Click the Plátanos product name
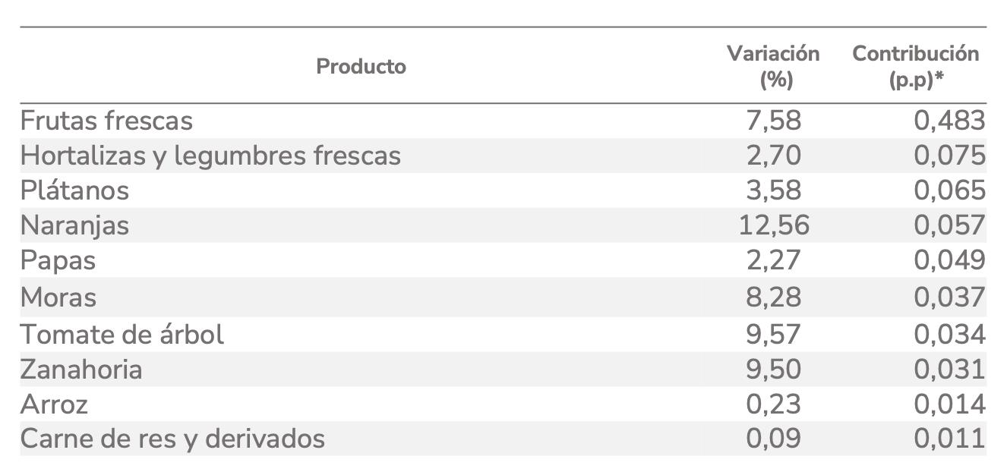The height and width of the screenshot is (472, 1007). coord(74,190)
